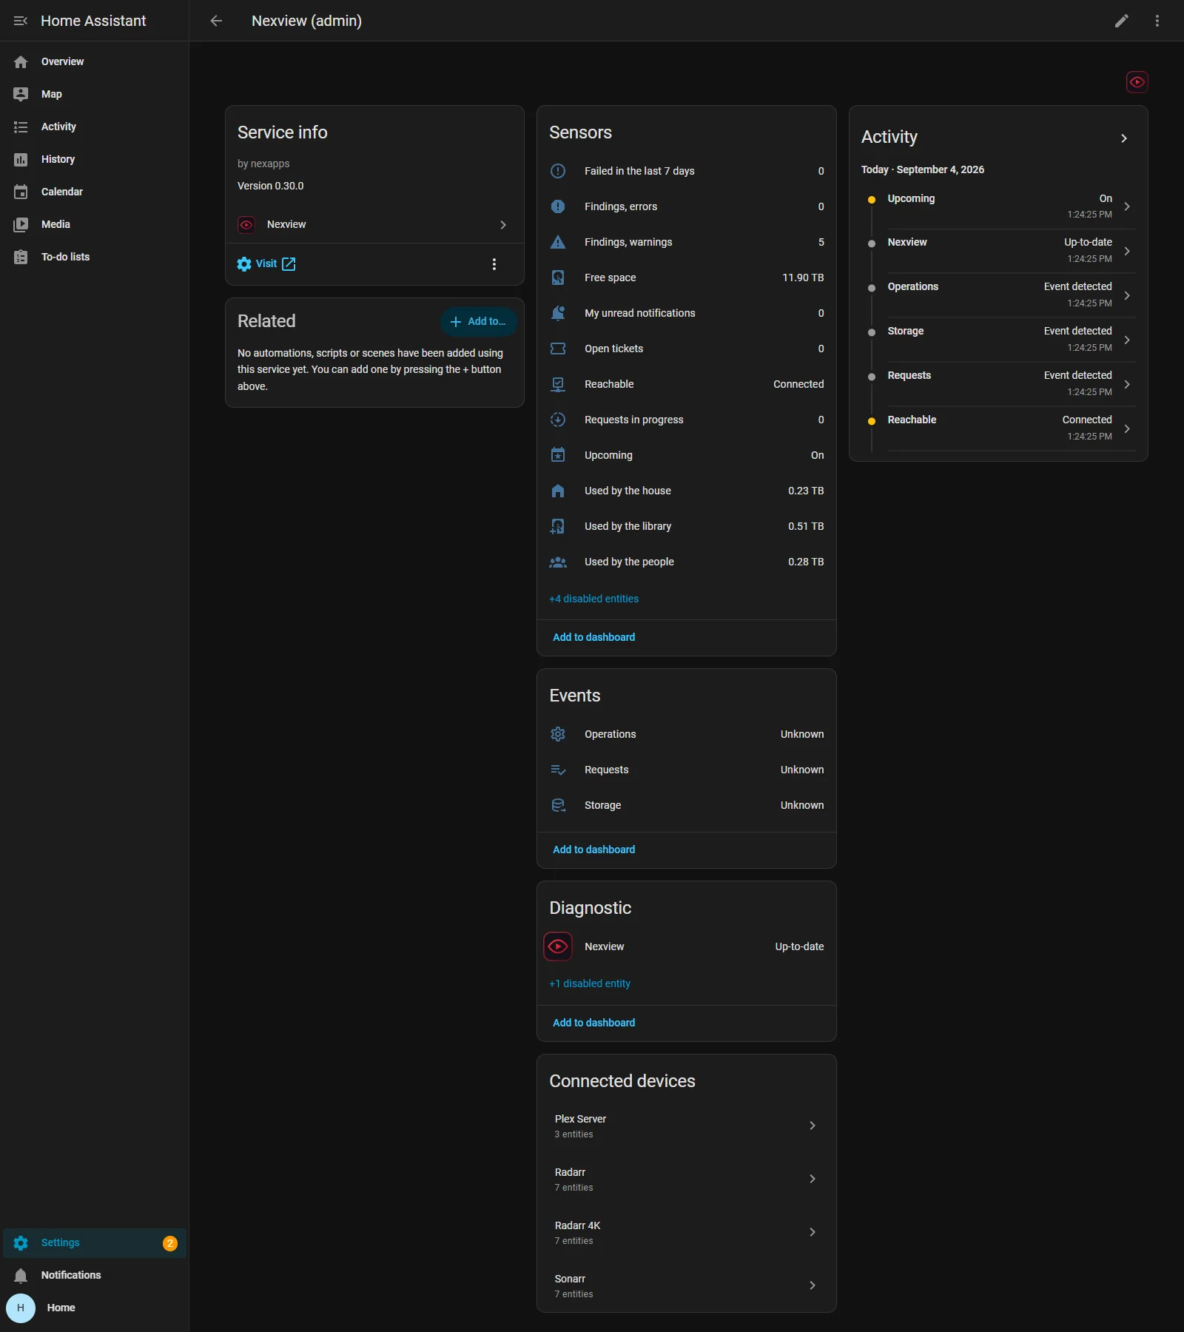The image size is (1184, 1332).
Task: Expand the Nexview integration row chevron
Action: pyautogui.click(x=503, y=225)
